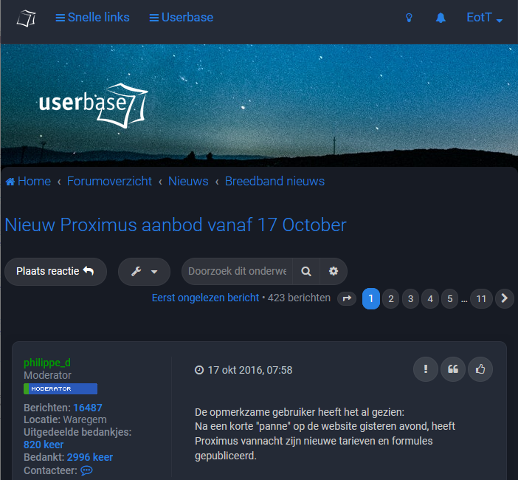Quote philippe_d's post using the quote icon

(453, 369)
